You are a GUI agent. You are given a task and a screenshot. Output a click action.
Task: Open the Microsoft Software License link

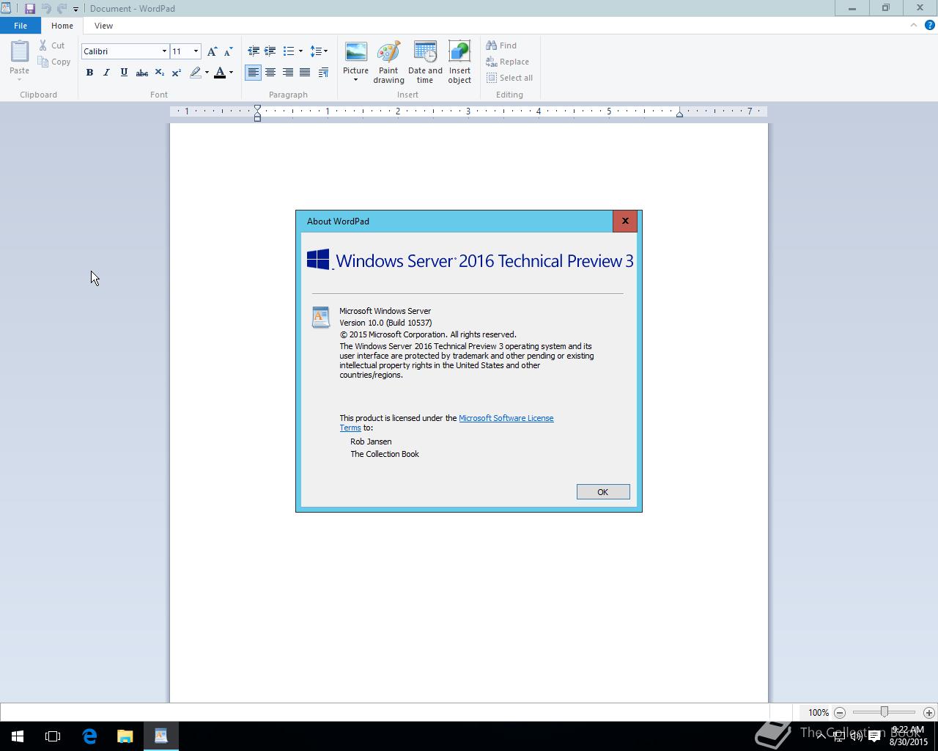pos(506,418)
